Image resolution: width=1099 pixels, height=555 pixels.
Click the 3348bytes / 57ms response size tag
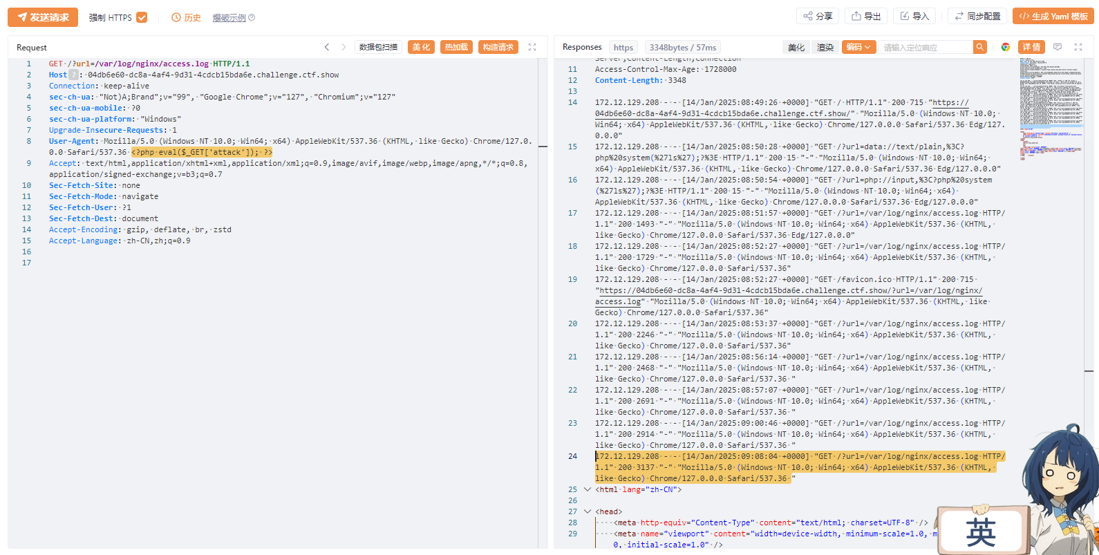tap(683, 47)
